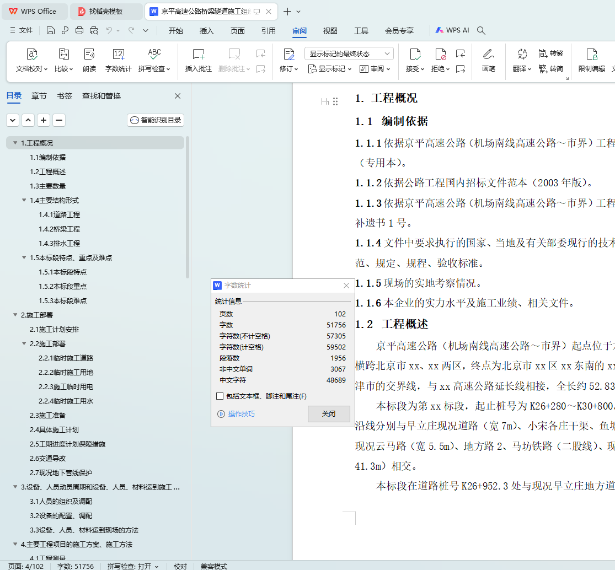Viewport: 615px width, 570px height.
Task: Click the H1 heading drag handle icon
Action: click(x=335, y=101)
